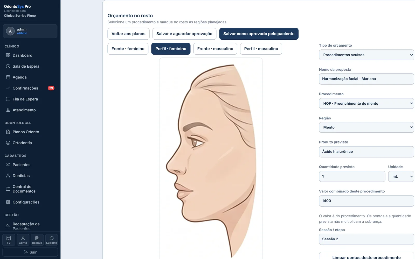This screenshot has height=259, width=415.
Task: Go to Dashboard in sidebar
Action: pos(30,55)
